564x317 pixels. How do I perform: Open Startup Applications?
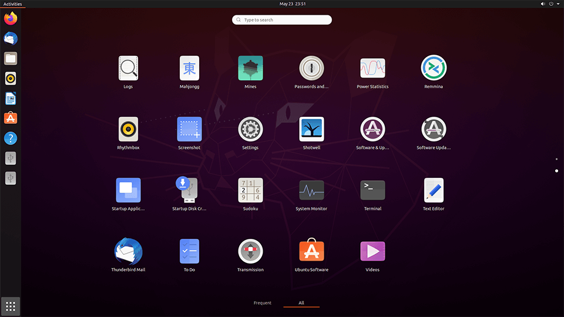[x=128, y=190]
